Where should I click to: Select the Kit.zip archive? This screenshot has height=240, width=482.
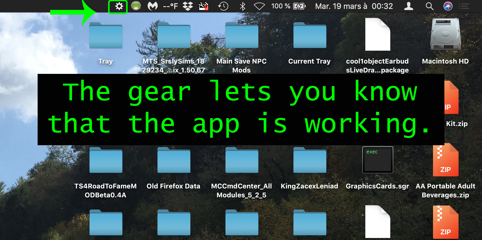451,98
